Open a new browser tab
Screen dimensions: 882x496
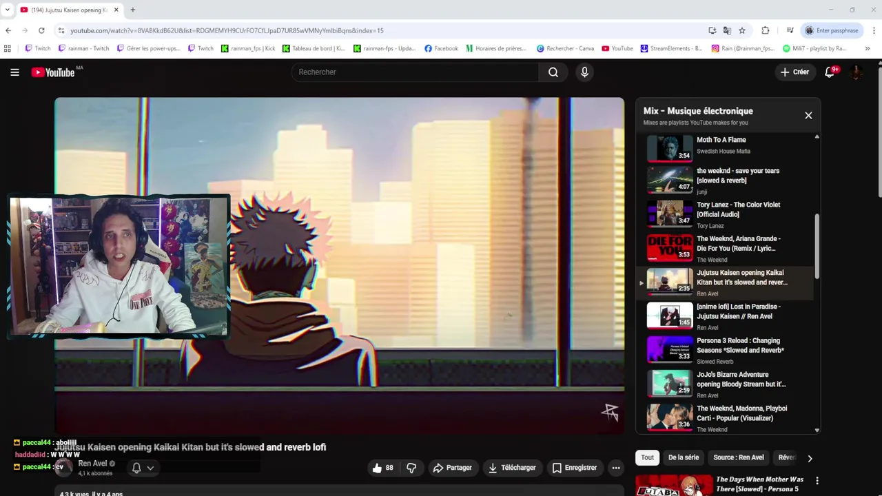click(132, 10)
